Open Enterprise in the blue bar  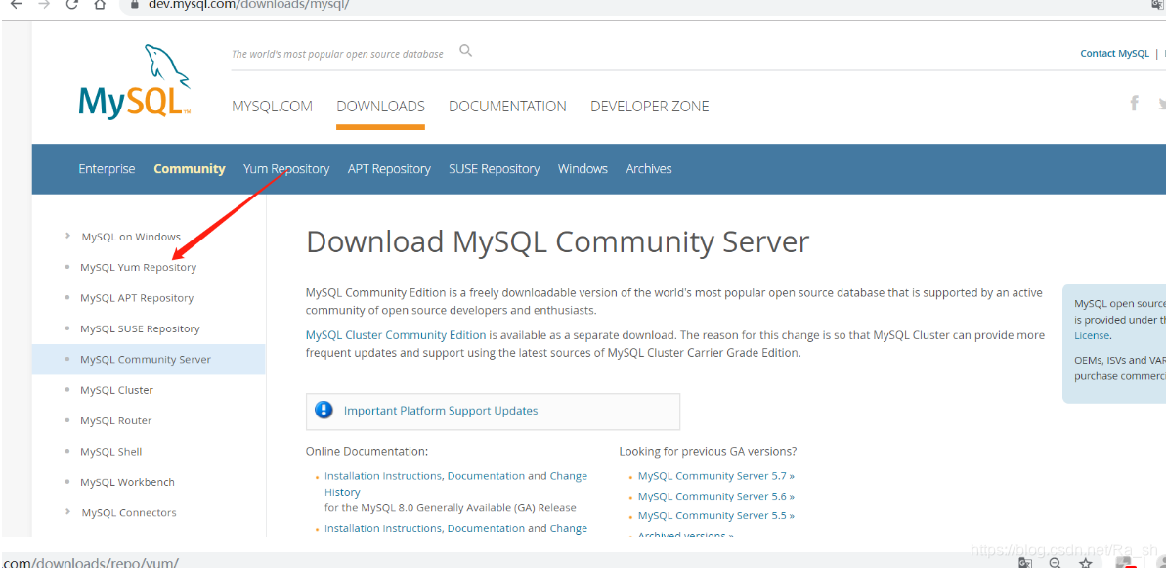pos(108,169)
